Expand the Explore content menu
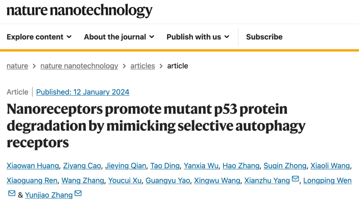Screen dimensions: 359x203 pos(39,37)
